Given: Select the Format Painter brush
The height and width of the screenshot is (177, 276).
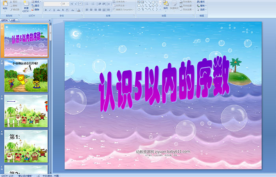Looking at the screenshot, I should coord(15,10).
